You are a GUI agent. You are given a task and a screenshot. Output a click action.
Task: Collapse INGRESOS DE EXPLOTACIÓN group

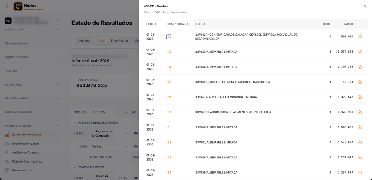74,123
